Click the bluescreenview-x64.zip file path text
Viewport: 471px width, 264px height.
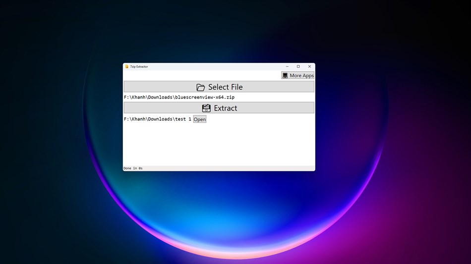[x=179, y=97]
